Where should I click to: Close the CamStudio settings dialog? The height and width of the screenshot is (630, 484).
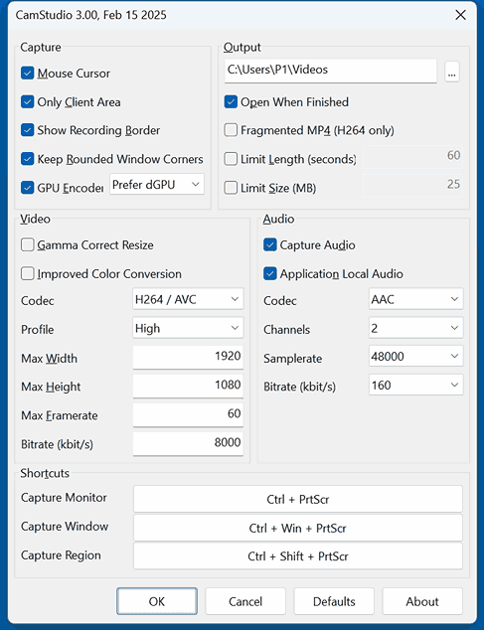click(x=460, y=15)
